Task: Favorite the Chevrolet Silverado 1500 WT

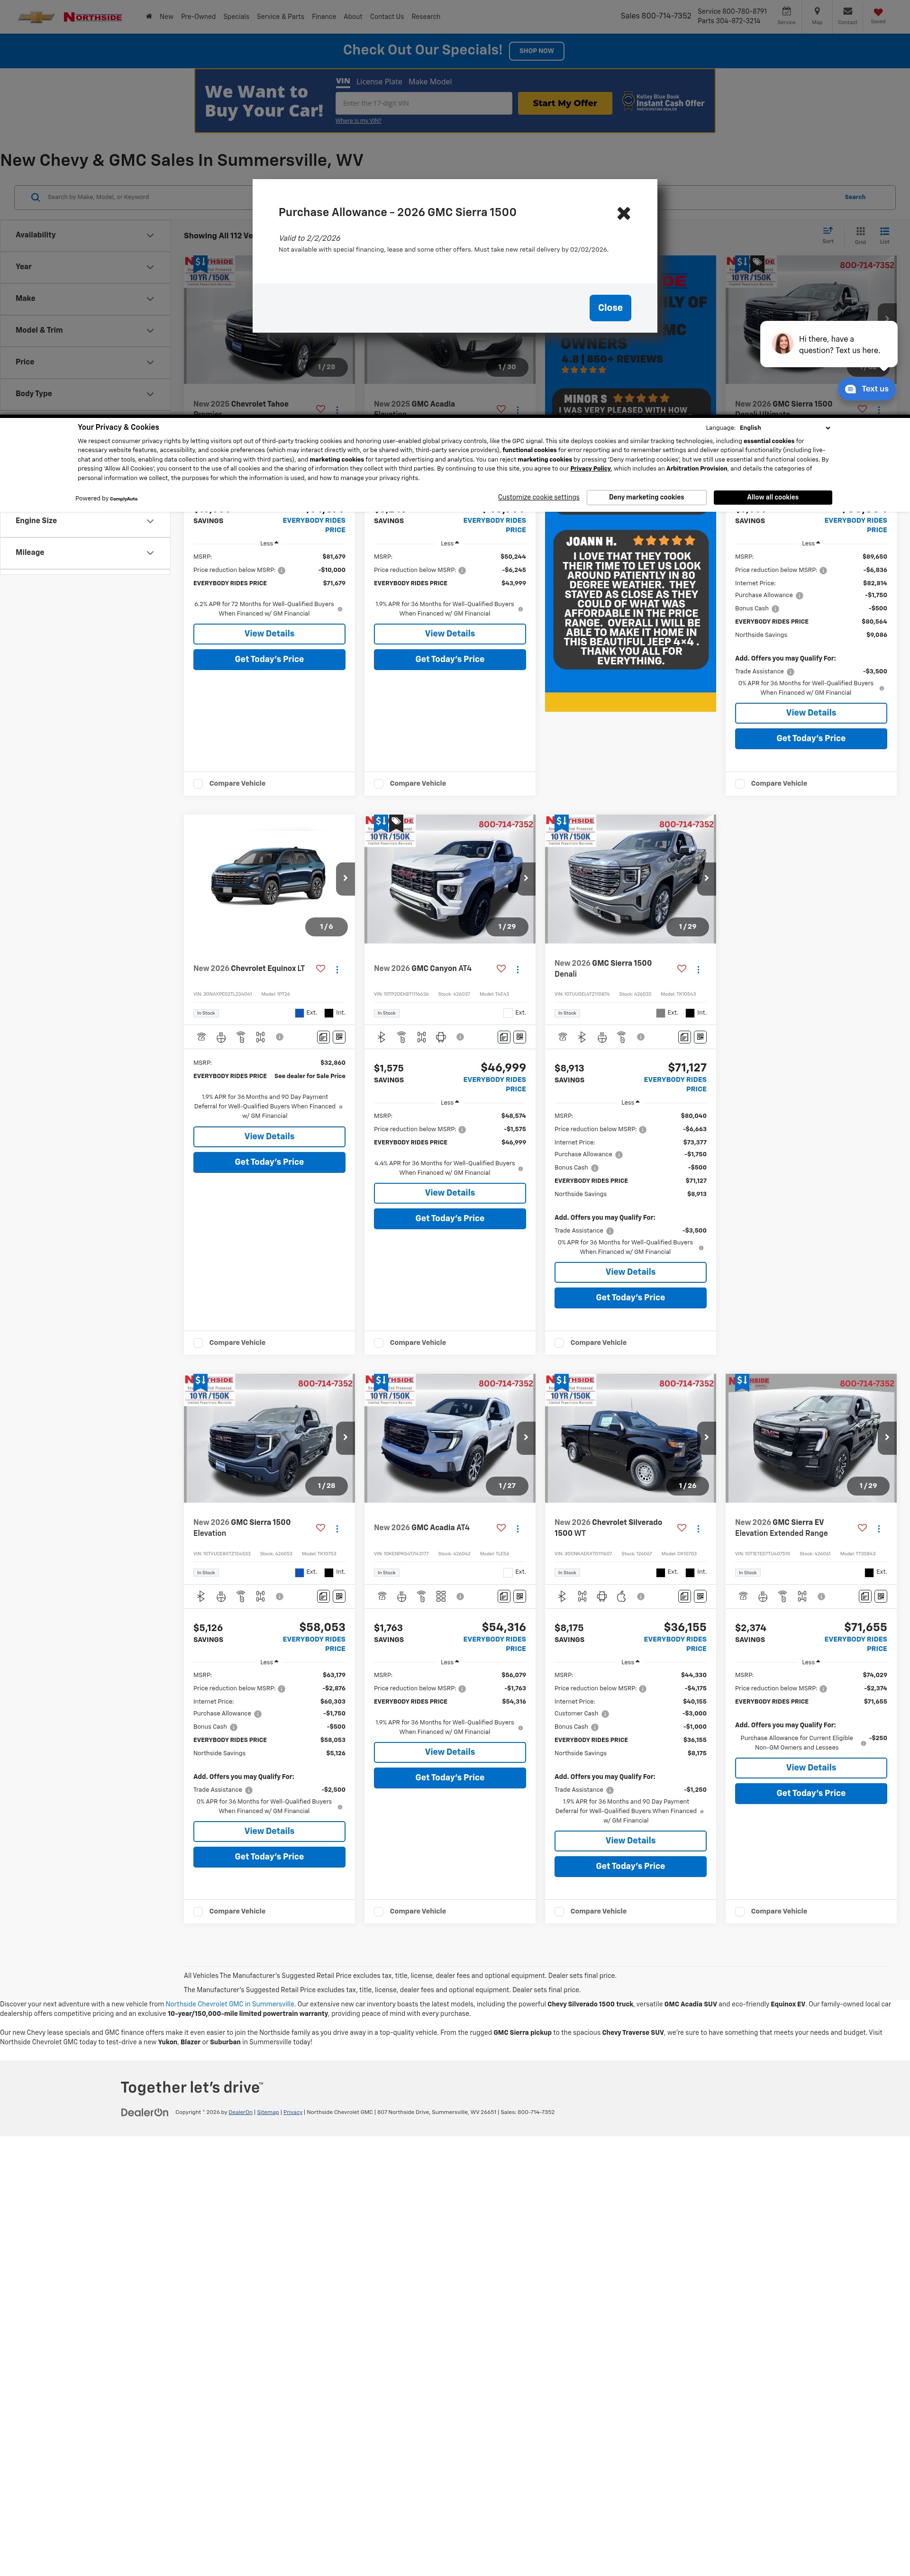Action: [681, 1527]
